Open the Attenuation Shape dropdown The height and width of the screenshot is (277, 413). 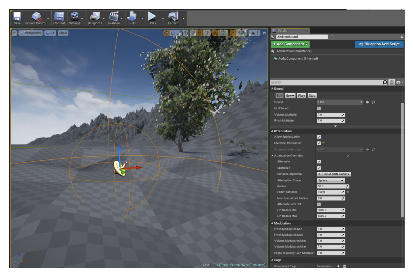(331, 180)
